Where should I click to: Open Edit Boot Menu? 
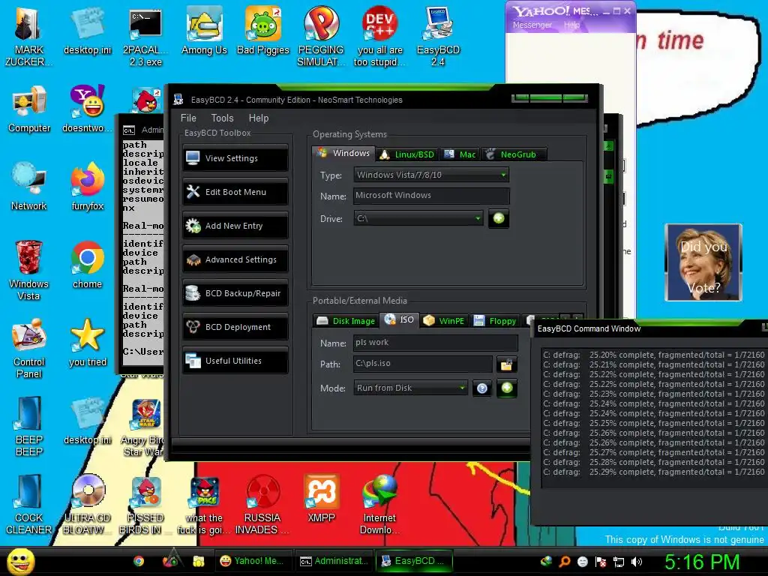(x=235, y=192)
